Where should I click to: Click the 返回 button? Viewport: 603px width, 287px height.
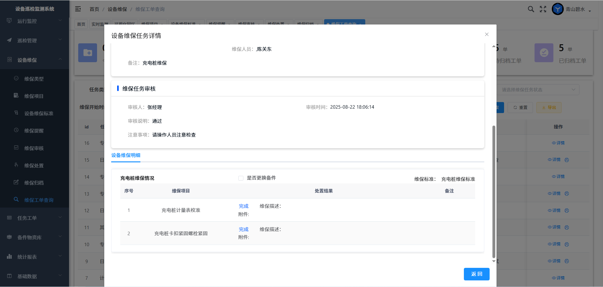tap(476, 274)
